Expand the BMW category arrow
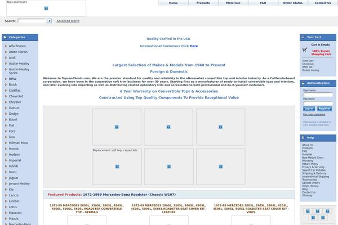 [6, 79]
